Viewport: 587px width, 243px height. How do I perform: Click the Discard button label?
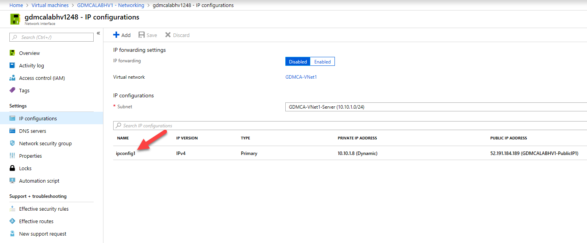pos(181,35)
